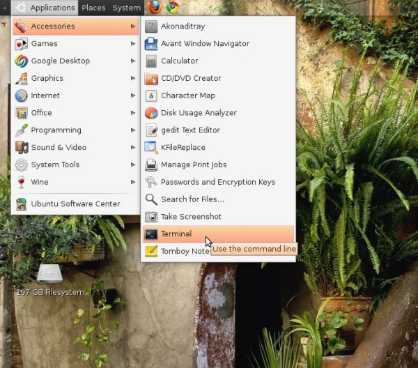Viewport: 418px width, 368px height.
Task: Expand the Google Desktop submenu arrow
Action: 133,61
